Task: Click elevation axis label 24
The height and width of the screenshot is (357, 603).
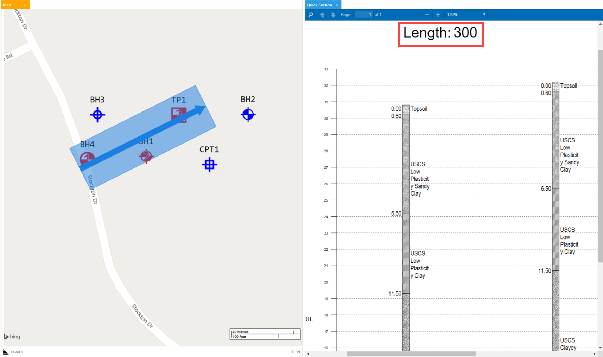Action: click(x=326, y=217)
